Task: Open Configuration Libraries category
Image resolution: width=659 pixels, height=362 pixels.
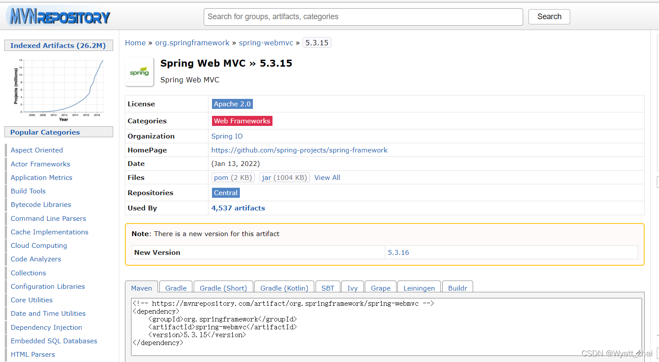Action: 48,287
